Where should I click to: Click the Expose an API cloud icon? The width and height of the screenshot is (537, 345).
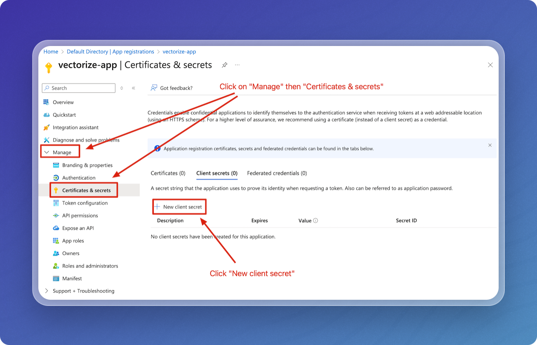tap(56, 228)
